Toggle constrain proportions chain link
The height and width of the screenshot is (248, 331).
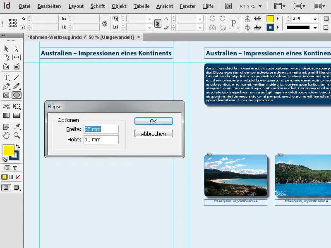coord(158,23)
